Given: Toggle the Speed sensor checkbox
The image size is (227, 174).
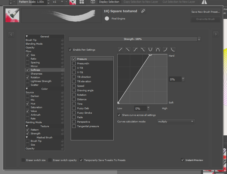Looking at the screenshot, I should coord(74,86).
